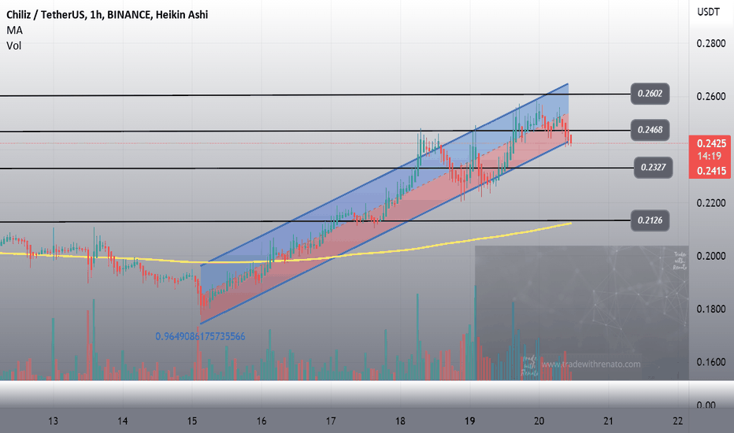Screen dimensions: 734x433
Task: Select the MA indicator label
Action: coord(14,31)
